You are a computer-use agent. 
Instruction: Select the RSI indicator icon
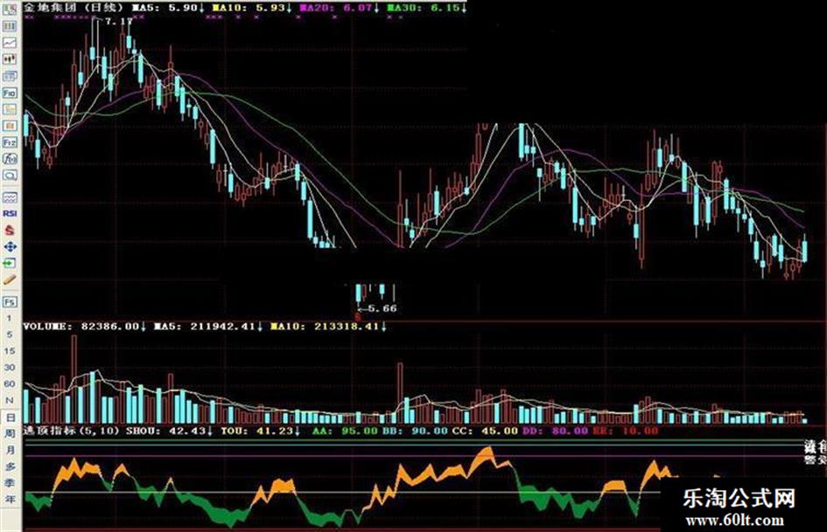tap(10, 213)
